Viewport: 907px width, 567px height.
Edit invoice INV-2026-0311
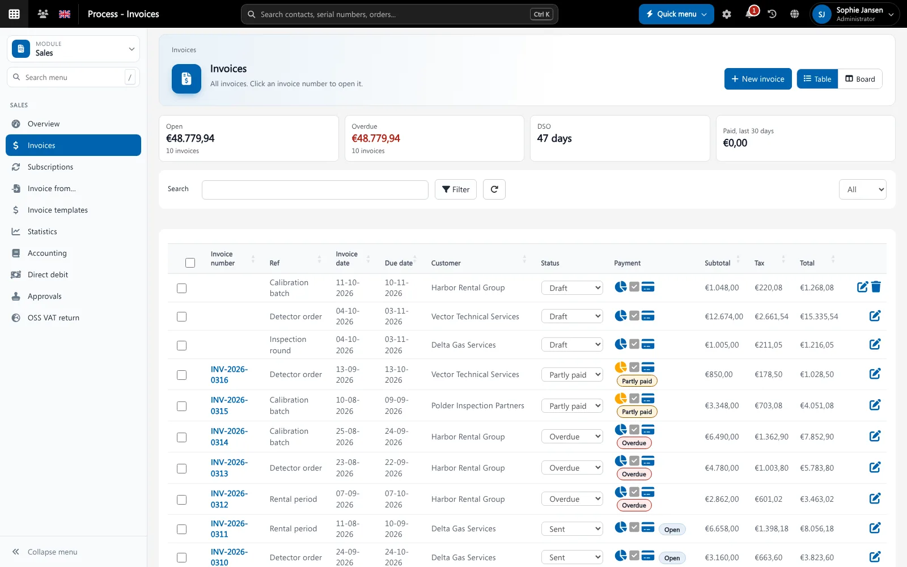tap(875, 528)
